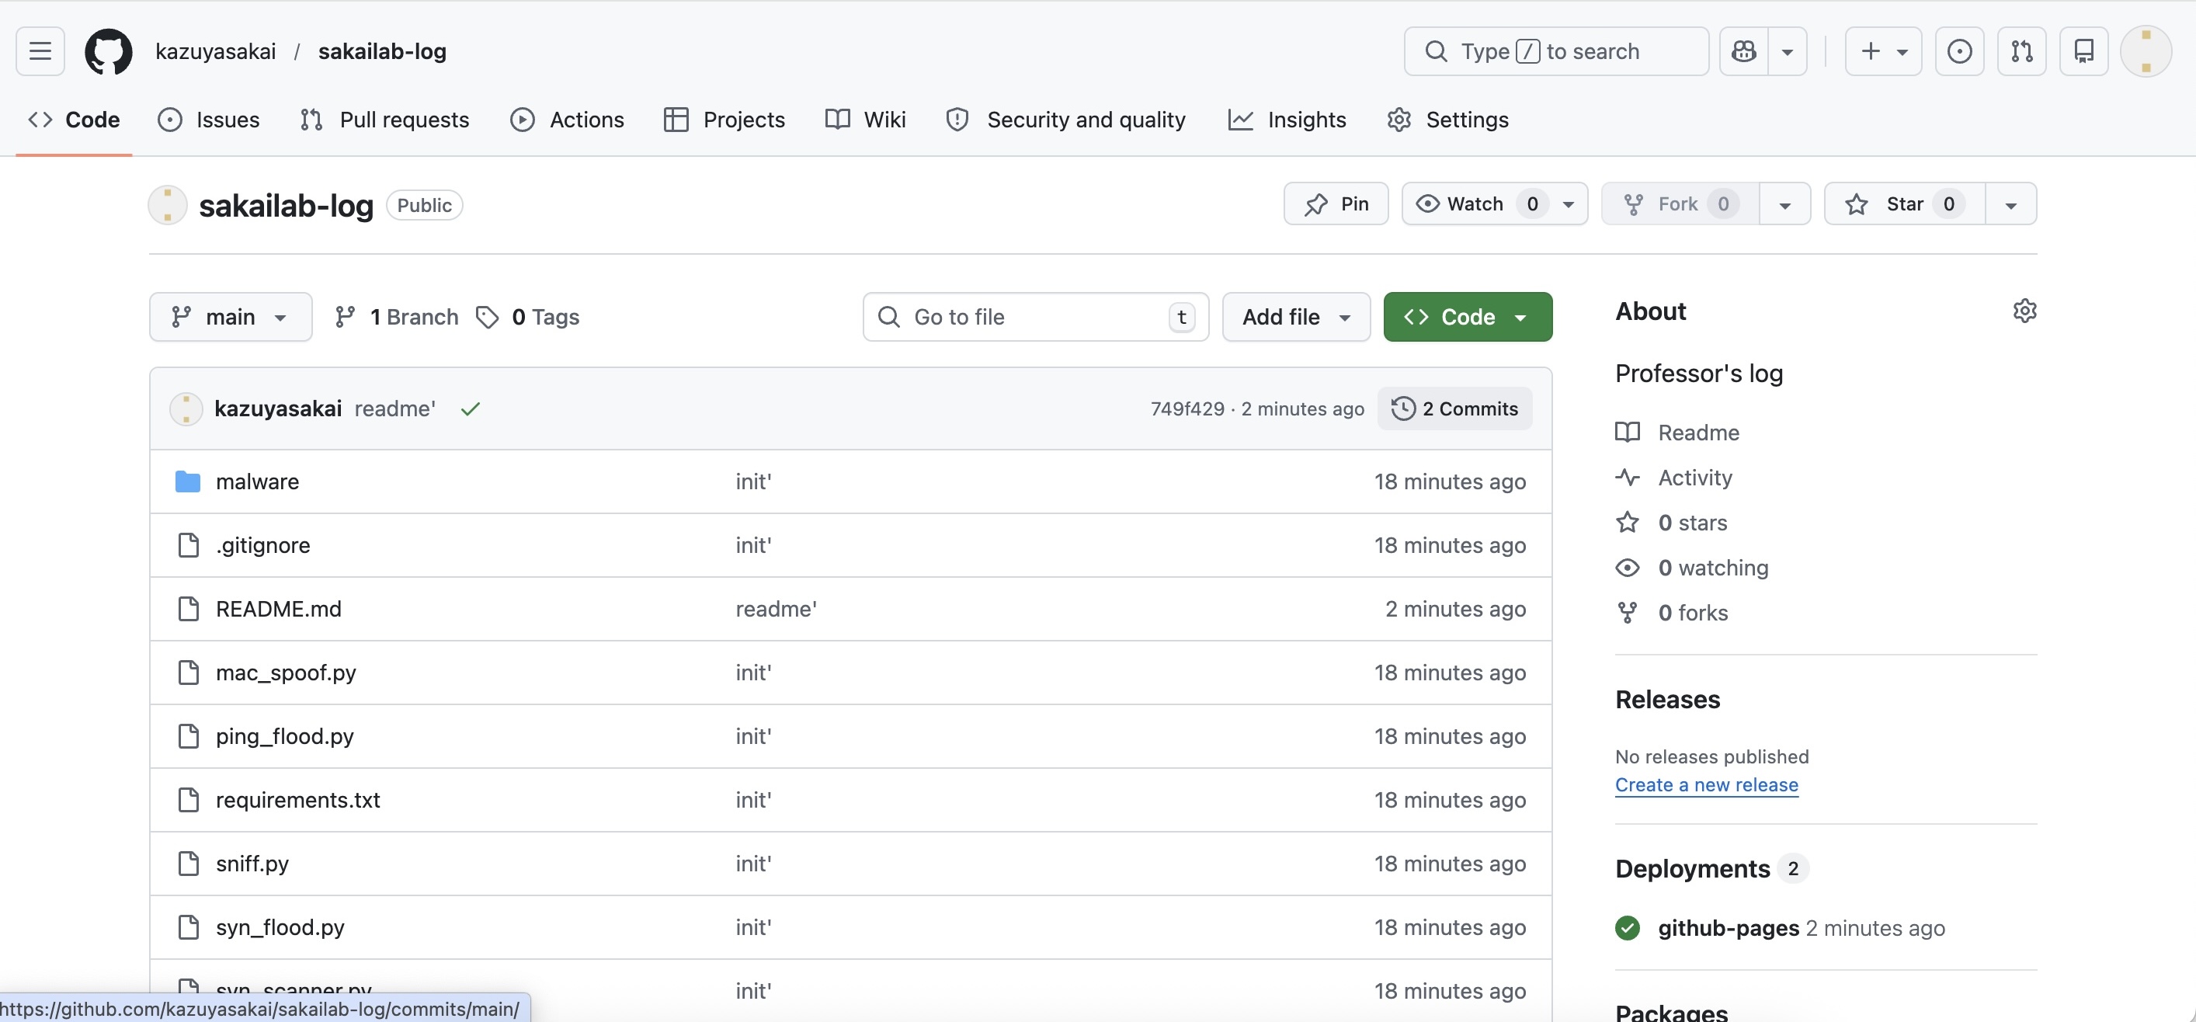This screenshot has width=2196, height=1022.
Task: Switch to the Actions tab
Action: pyautogui.click(x=566, y=120)
